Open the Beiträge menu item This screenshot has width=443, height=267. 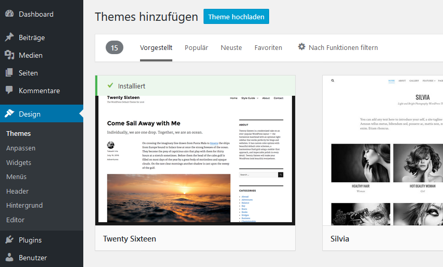pyautogui.click(x=42, y=37)
